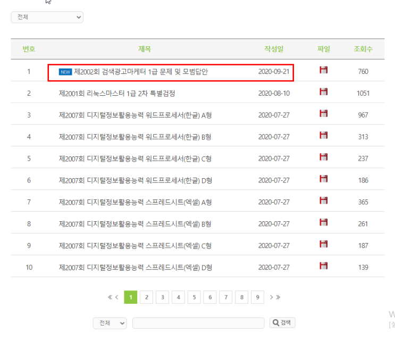This screenshot has width=395, height=350.
Task: Click view count 313
Action: point(363,137)
